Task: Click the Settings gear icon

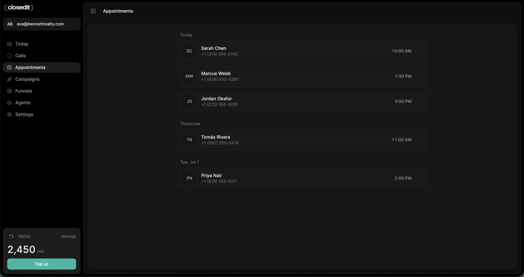Action: pyautogui.click(x=9, y=114)
